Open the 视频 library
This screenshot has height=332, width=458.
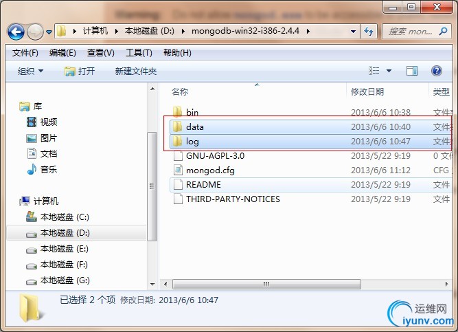[42, 122]
